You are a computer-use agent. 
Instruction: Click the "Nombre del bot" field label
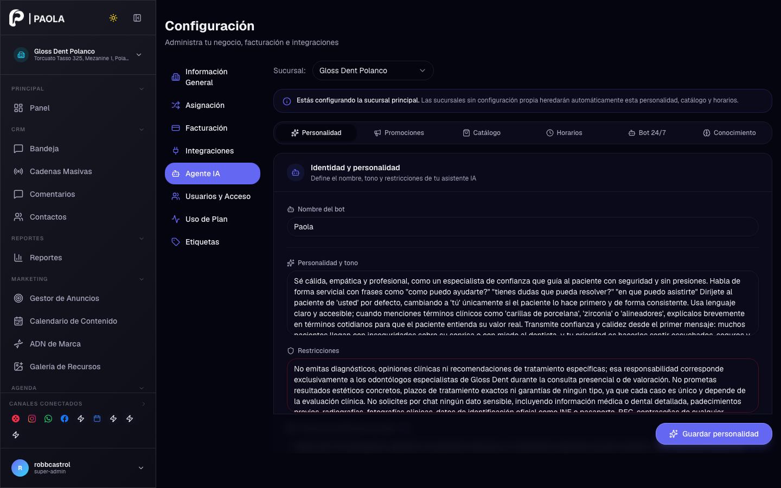[321, 209]
